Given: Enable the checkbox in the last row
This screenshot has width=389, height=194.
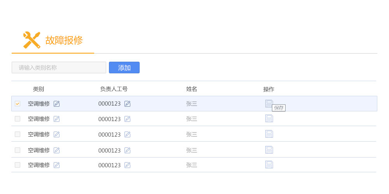Looking at the screenshot, I should [x=18, y=165].
